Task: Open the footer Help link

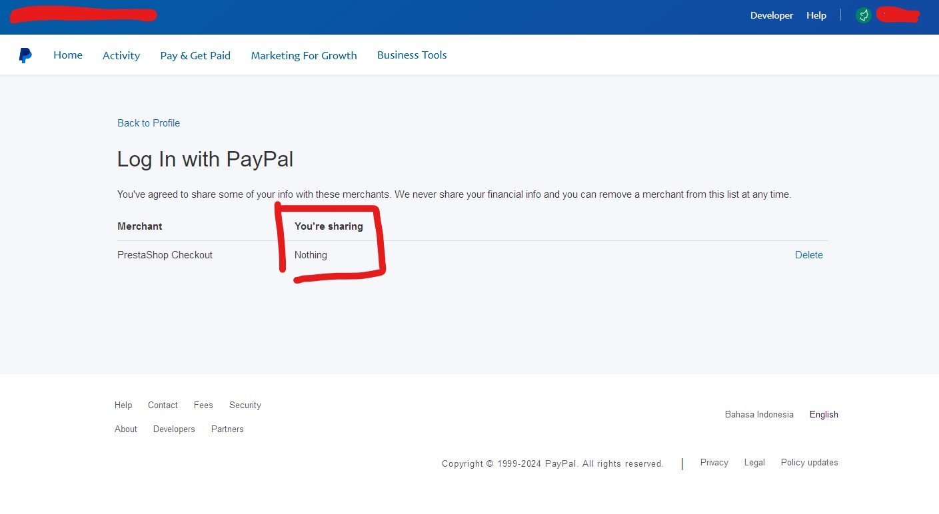Action: 123,405
